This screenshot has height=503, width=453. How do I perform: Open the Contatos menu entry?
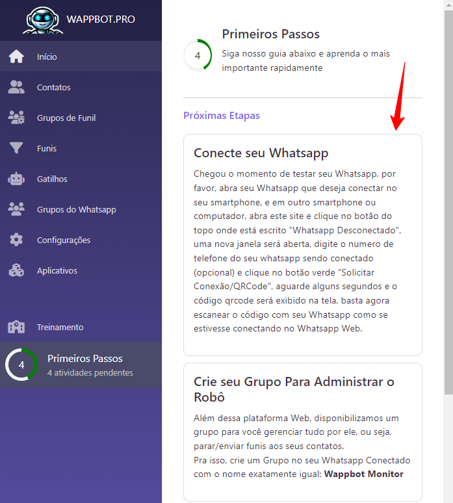click(x=81, y=87)
